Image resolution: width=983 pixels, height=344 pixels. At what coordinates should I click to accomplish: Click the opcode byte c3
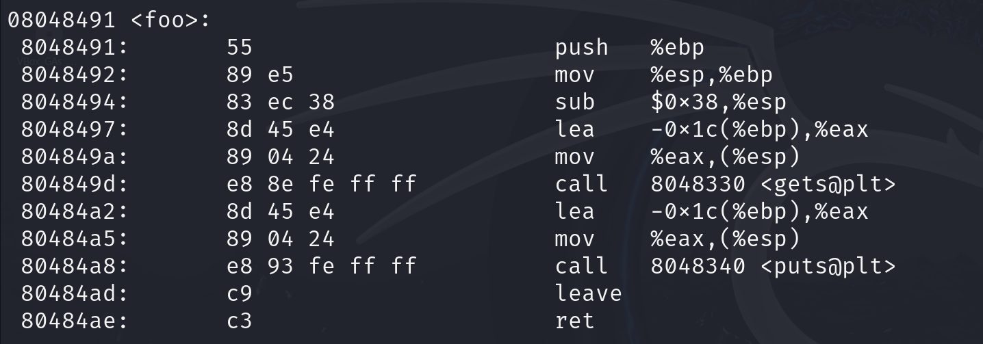click(240, 321)
